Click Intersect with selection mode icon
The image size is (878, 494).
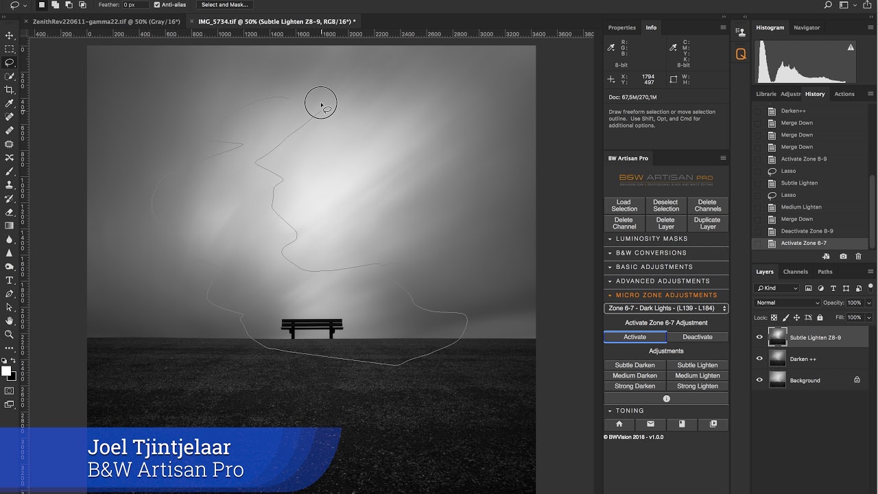(82, 5)
